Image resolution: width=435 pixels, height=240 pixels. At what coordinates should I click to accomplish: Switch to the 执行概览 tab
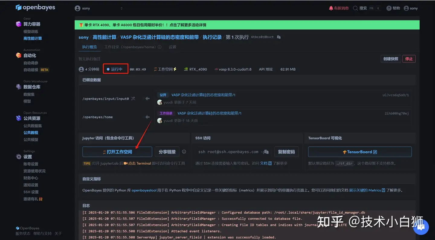[x=90, y=47]
